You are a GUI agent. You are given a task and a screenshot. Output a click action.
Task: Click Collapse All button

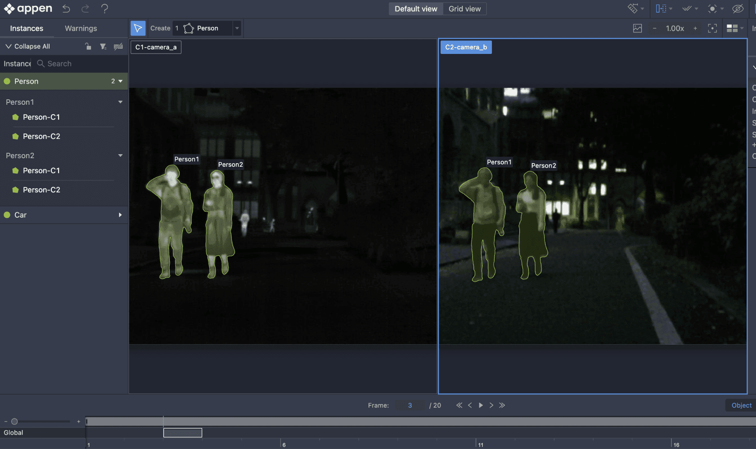27,46
